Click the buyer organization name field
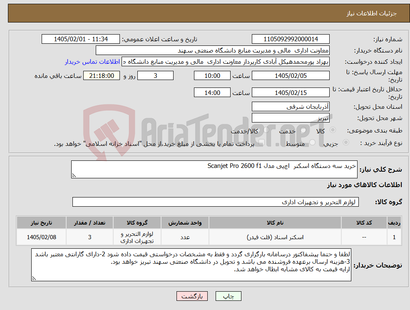The image size is (410, 310). click(x=213, y=50)
